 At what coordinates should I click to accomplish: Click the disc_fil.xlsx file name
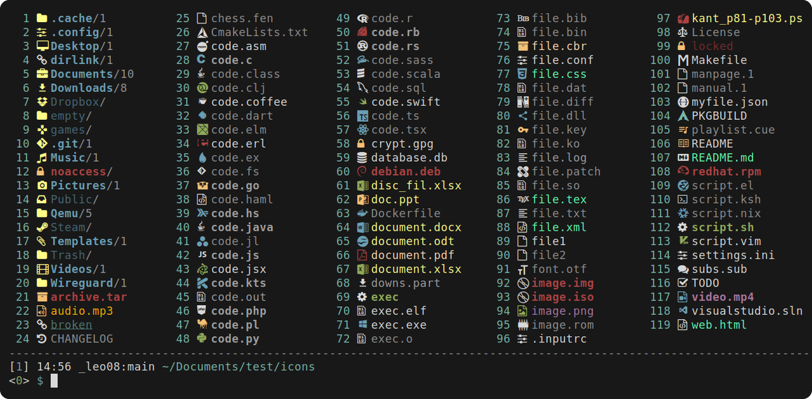(x=416, y=186)
